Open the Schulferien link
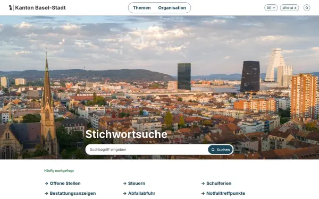Image resolution: width=319 pixels, height=199 pixels. click(216, 184)
